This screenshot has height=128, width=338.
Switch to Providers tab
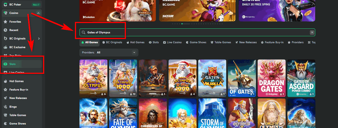295,42
